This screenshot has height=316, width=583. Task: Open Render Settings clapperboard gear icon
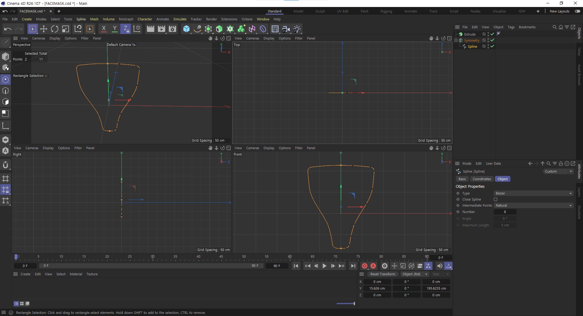[x=172, y=29]
